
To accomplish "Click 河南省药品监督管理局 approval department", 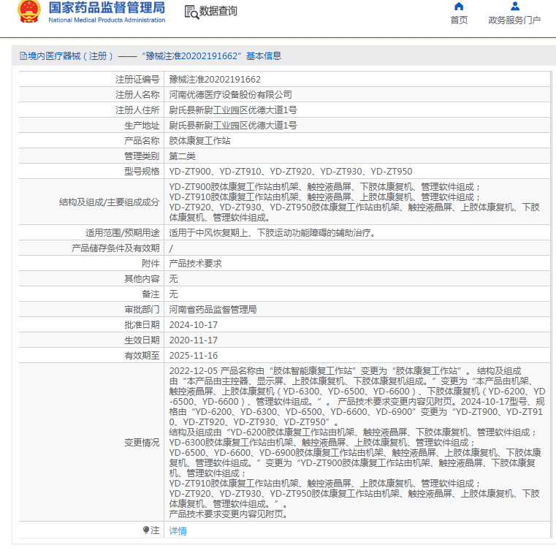I will click(213, 310).
